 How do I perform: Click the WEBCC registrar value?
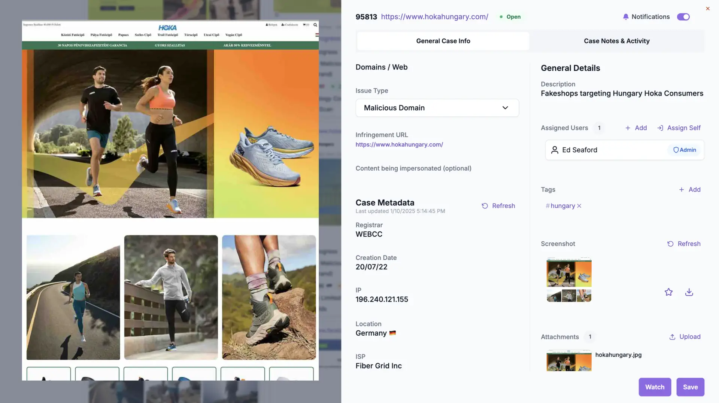click(x=369, y=234)
